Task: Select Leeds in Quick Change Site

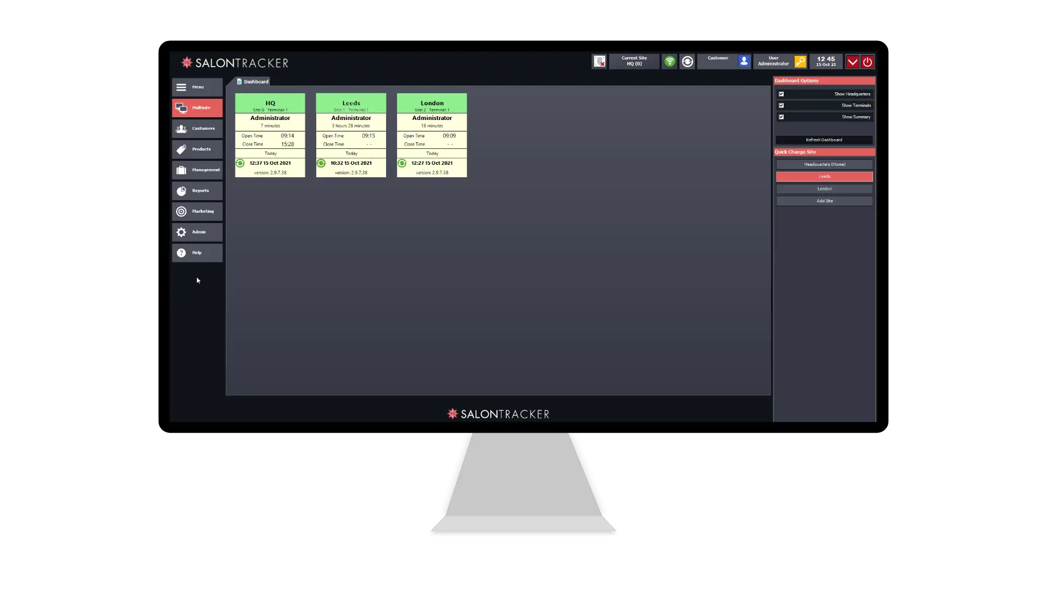Action: [x=825, y=176]
